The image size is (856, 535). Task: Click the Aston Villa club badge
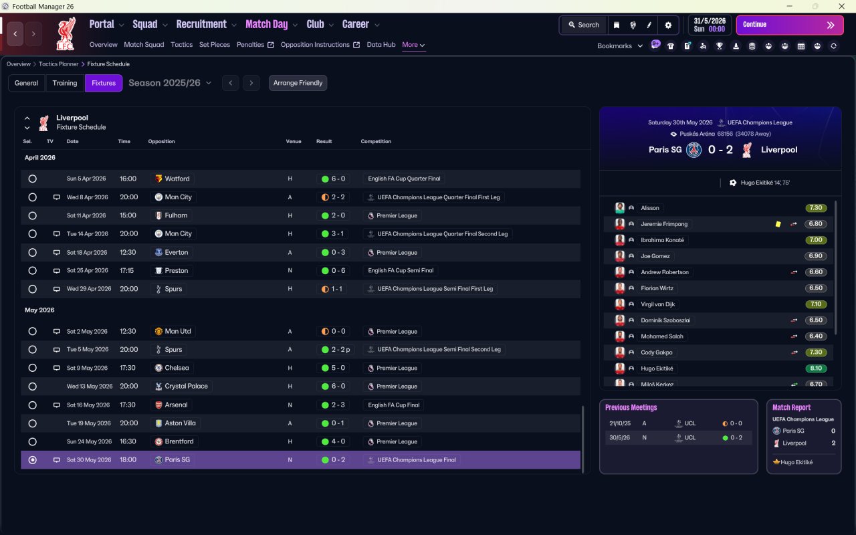[x=158, y=423]
